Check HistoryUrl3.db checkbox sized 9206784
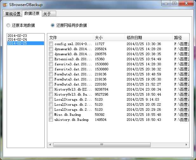 tap(51, 89)
